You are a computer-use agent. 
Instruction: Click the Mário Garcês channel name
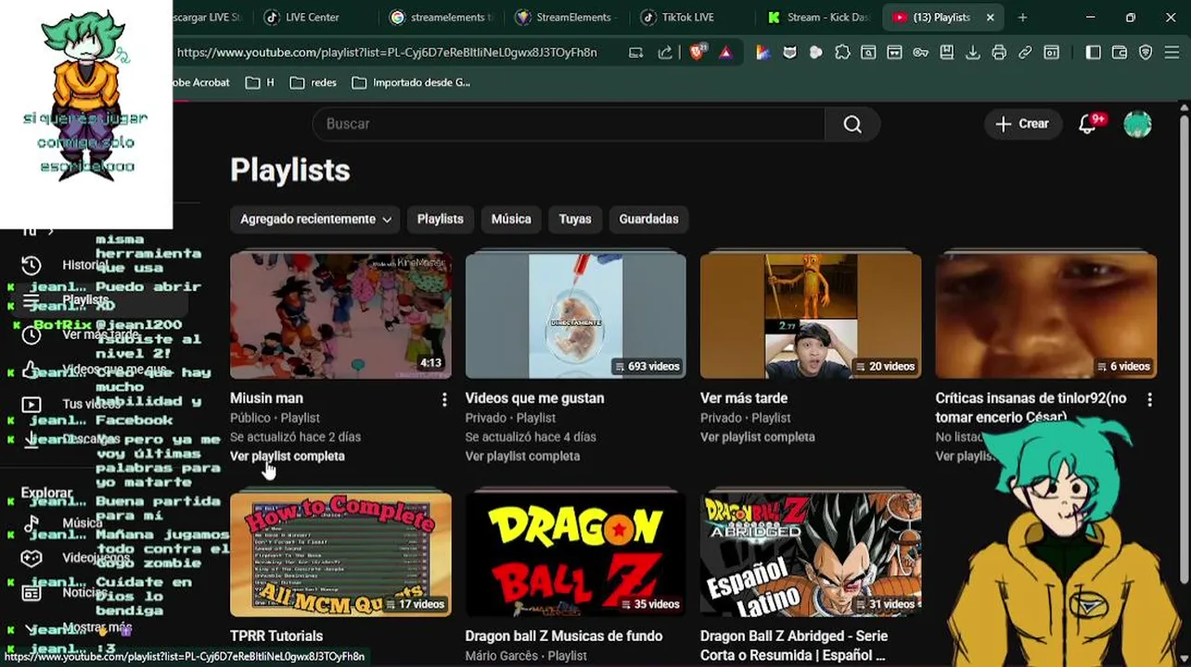[x=502, y=656]
